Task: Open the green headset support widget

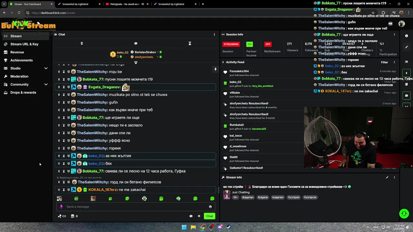Action: pos(404,214)
